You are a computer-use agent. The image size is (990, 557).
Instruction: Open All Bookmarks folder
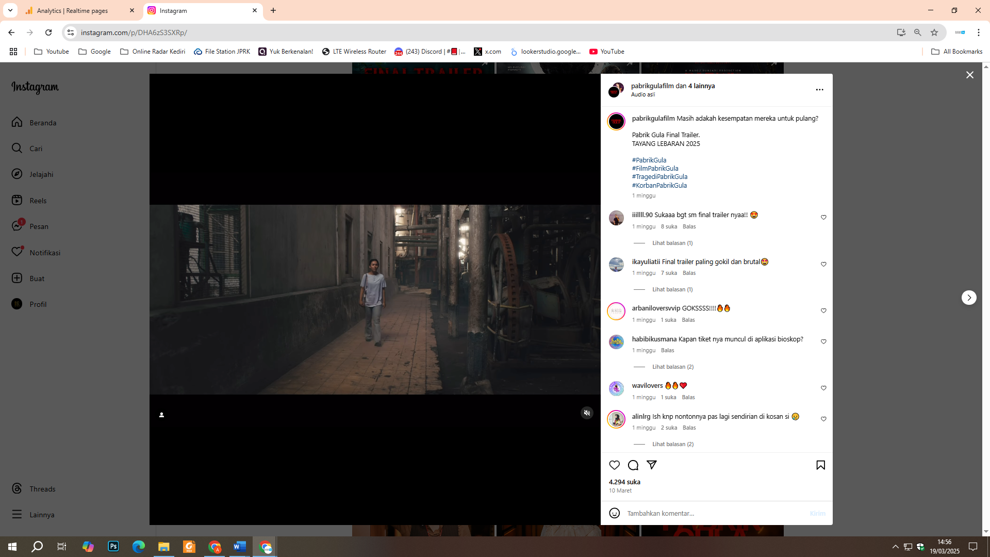pos(957,52)
